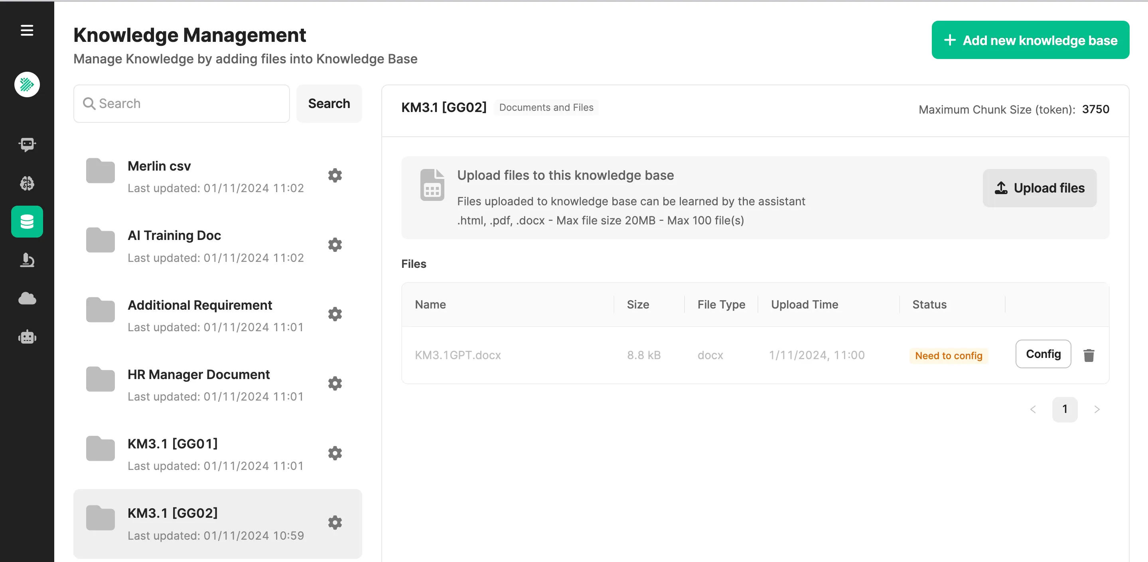Viewport: 1148px width, 562px height.
Task: Select Additional Requirement knowledge base
Action: pyautogui.click(x=217, y=316)
